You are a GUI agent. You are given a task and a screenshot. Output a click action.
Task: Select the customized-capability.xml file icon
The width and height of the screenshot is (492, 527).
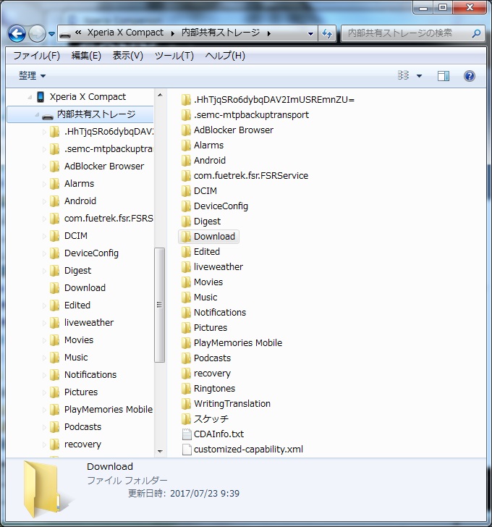coord(187,450)
